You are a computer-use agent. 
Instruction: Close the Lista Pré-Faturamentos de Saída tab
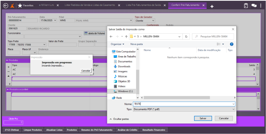164,5
